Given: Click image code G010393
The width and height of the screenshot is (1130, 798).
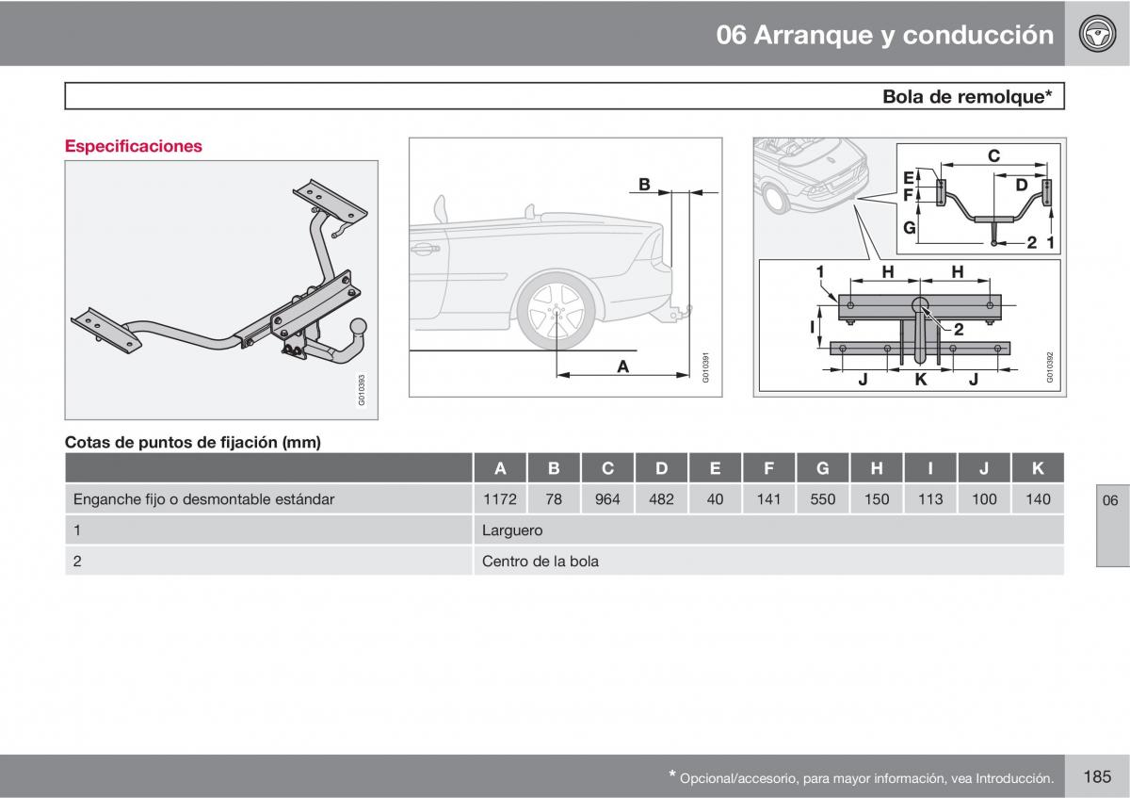Looking at the screenshot, I should click(x=361, y=390).
